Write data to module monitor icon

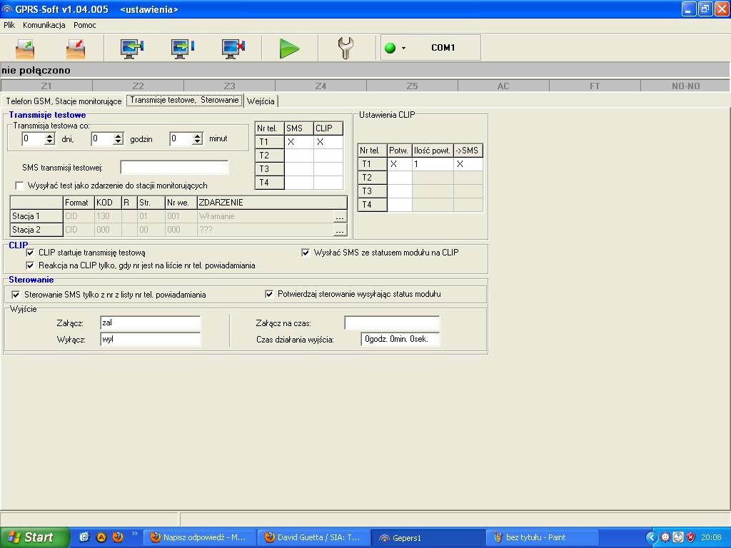pos(182,49)
